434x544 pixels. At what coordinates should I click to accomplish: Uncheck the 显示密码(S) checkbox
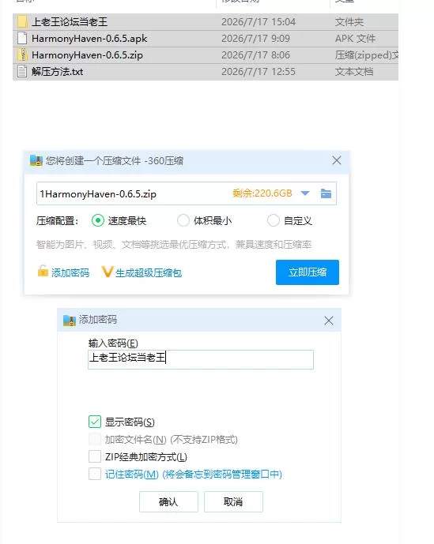pyautogui.click(x=95, y=422)
